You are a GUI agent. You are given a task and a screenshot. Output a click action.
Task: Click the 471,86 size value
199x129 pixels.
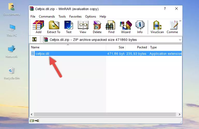116,54
